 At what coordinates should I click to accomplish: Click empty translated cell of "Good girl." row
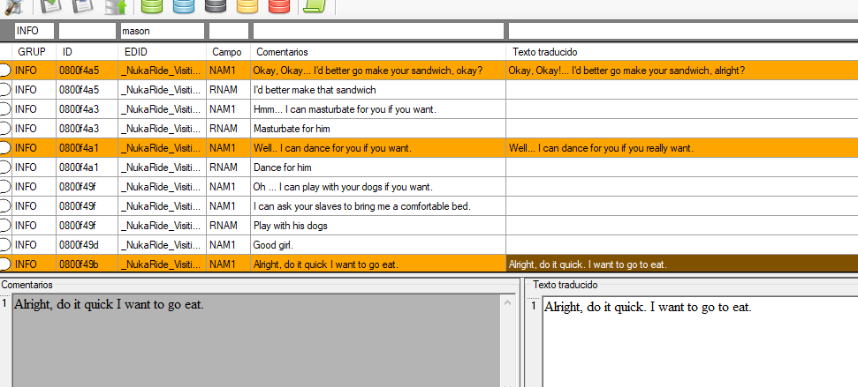click(682, 244)
